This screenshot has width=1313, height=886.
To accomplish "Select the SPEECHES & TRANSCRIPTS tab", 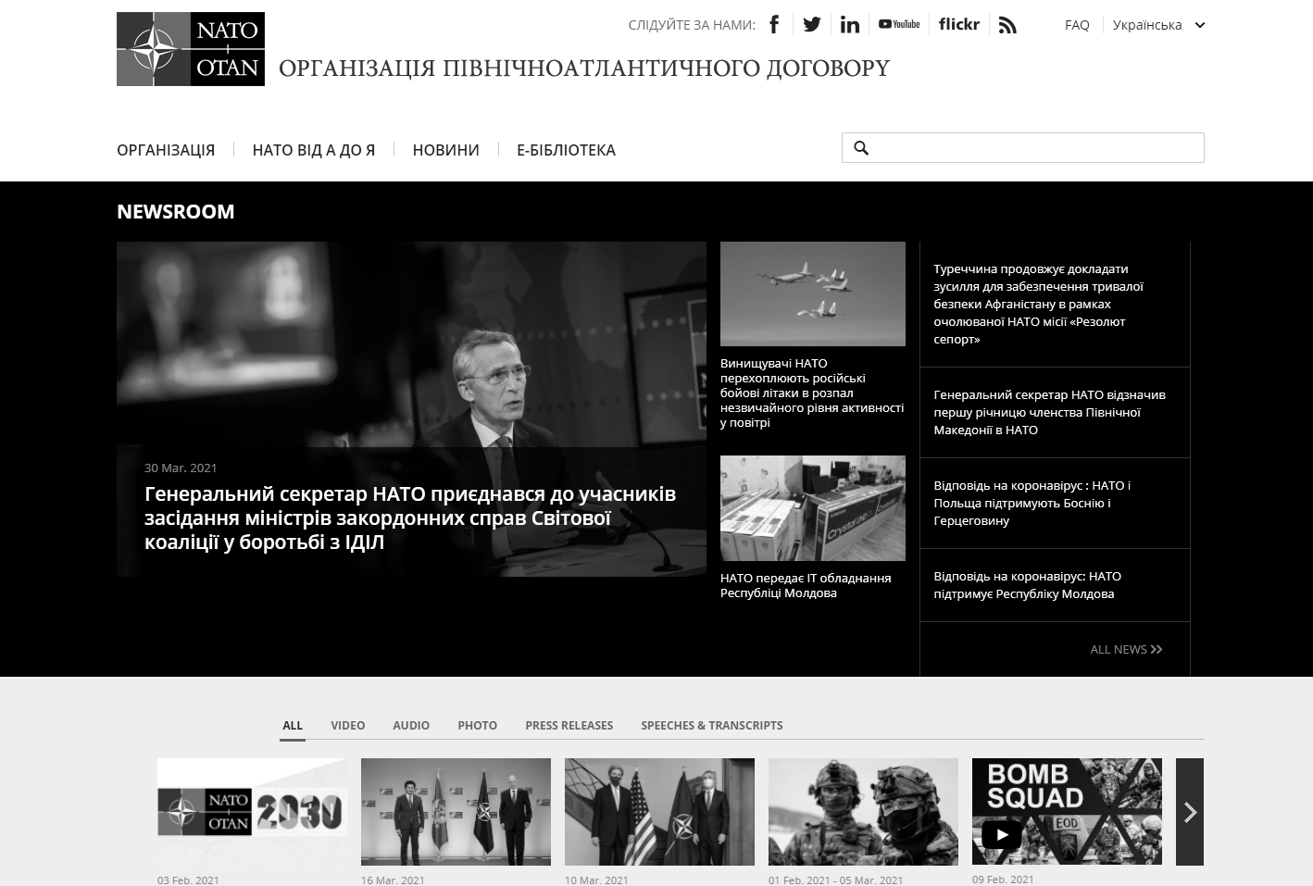I will (712, 726).
